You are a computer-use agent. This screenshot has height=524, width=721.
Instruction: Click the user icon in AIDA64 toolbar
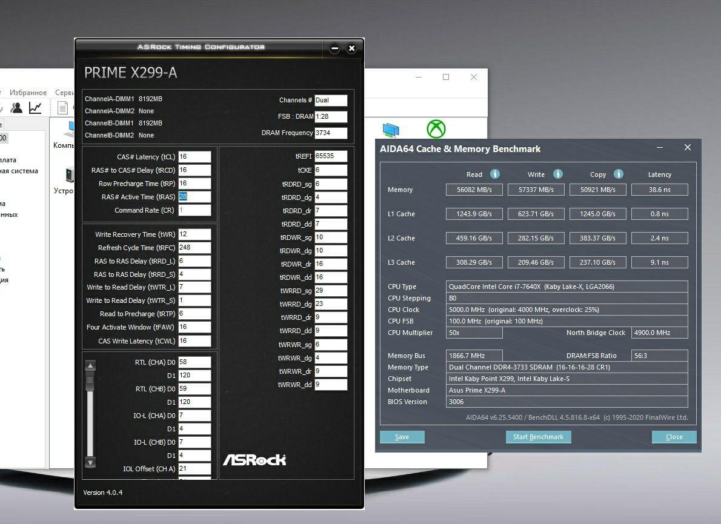[16, 108]
